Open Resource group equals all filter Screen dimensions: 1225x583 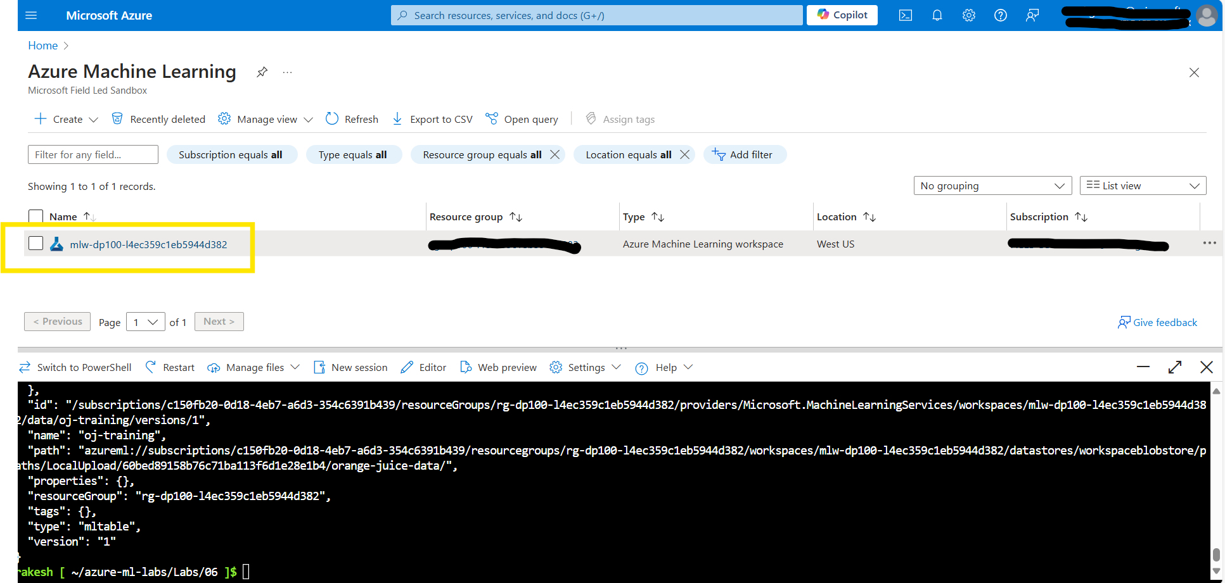coord(482,154)
